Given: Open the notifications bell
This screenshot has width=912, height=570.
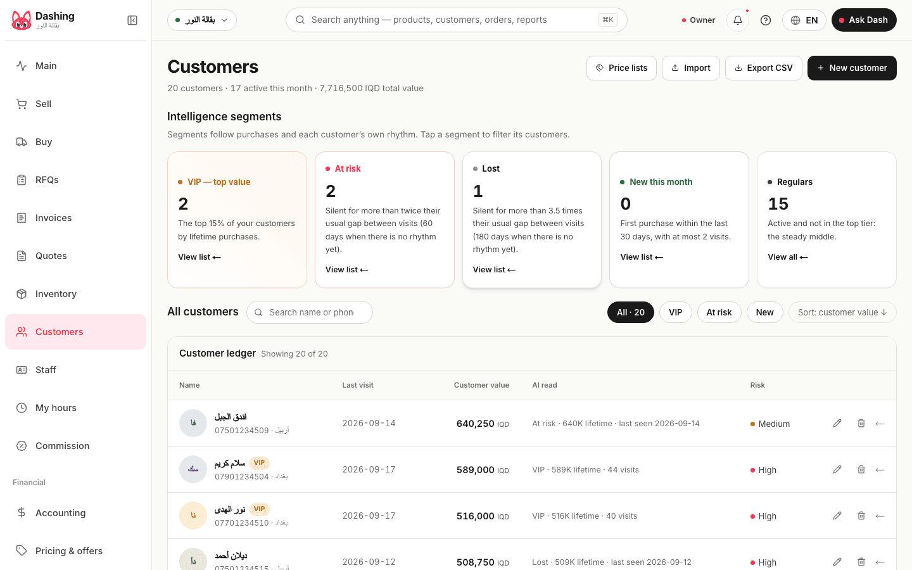Looking at the screenshot, I should pos(738,20).
